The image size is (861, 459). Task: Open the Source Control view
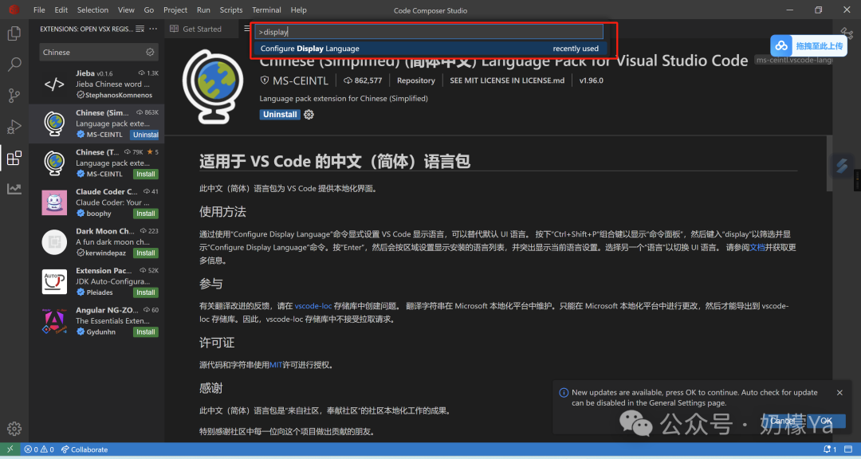click(x=14, y=96)
